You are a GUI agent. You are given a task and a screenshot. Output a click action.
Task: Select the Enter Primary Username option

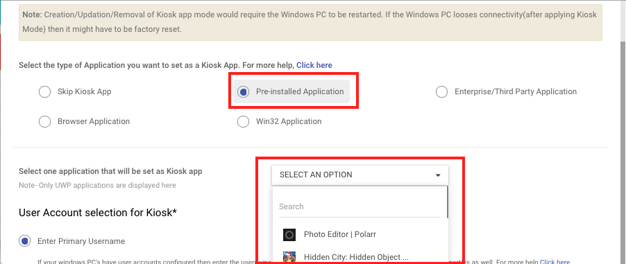point(25,241)
